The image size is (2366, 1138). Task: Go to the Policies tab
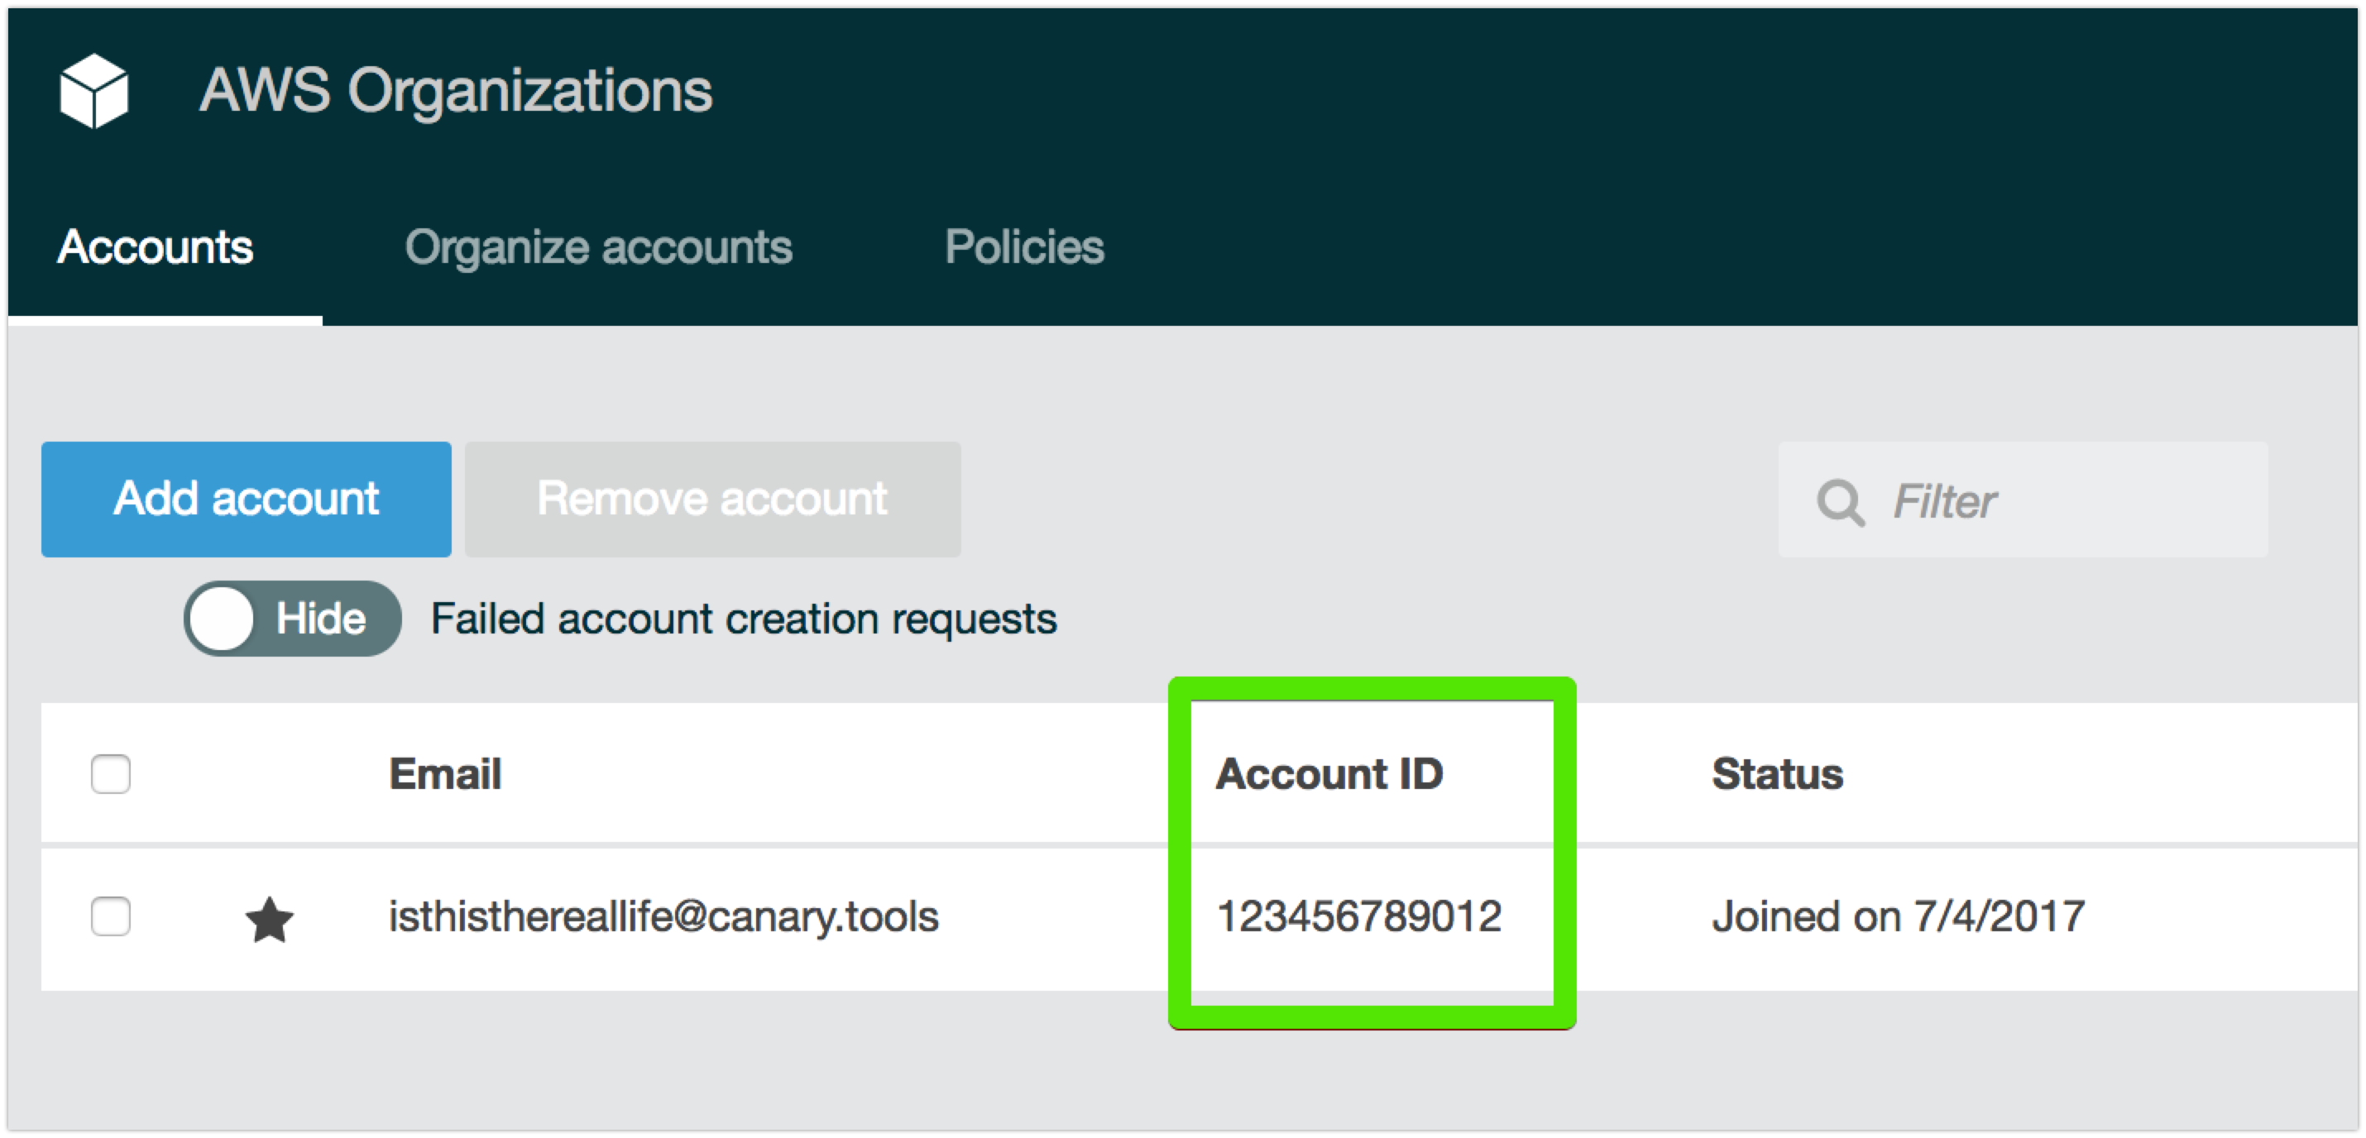(x=1024, y=246)
